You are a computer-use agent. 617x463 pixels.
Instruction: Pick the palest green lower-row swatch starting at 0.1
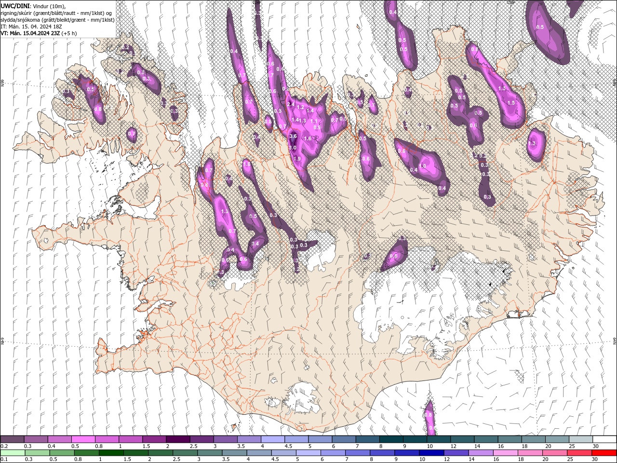pos(13,453)
